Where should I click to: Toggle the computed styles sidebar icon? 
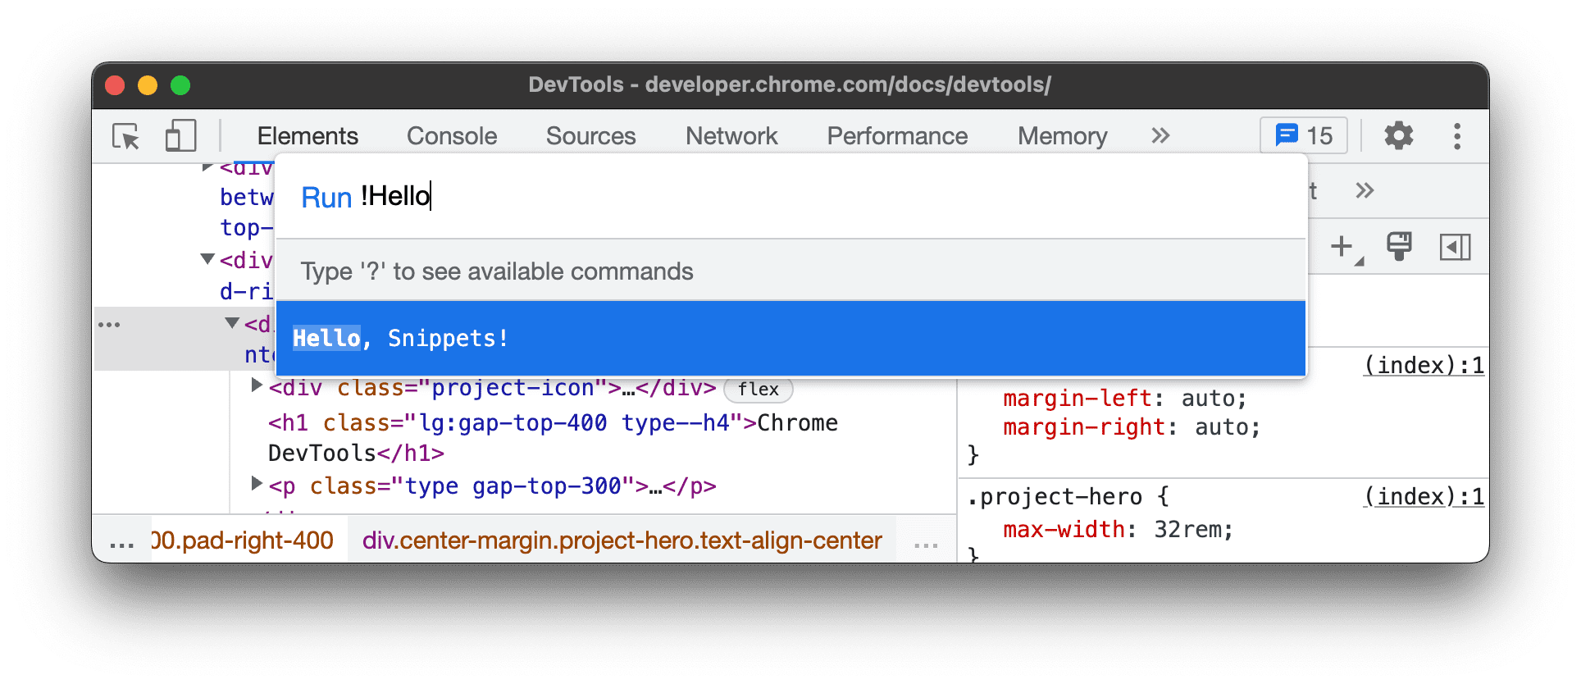pyautogui.click(x=1455, y=247)
